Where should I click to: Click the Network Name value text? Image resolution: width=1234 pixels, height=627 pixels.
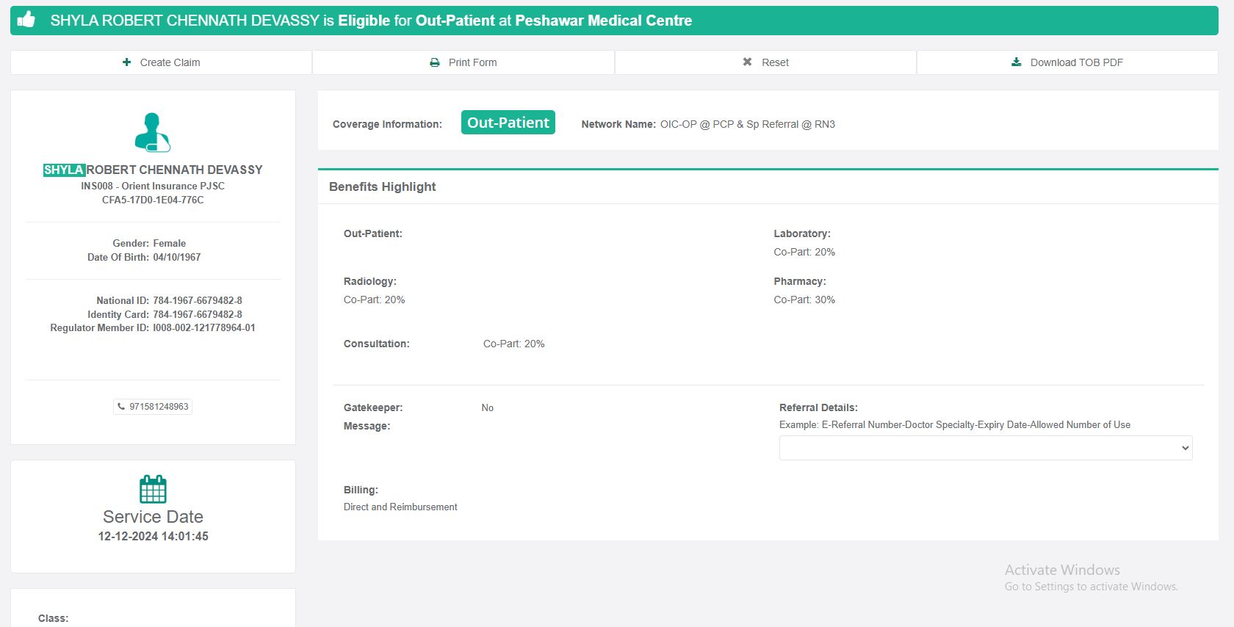(747, 124)
